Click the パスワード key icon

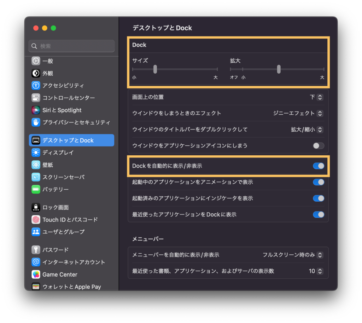point(36,250)
